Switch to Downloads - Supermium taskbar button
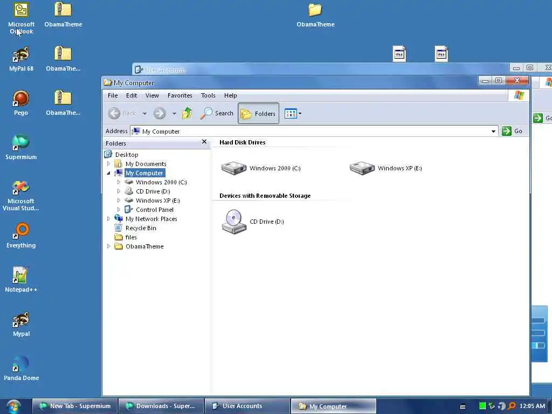Screen dimensions: 552x414 pyautogui.click(x=161, y=406)
